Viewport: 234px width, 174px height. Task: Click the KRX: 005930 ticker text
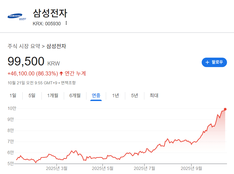point(47,23)
